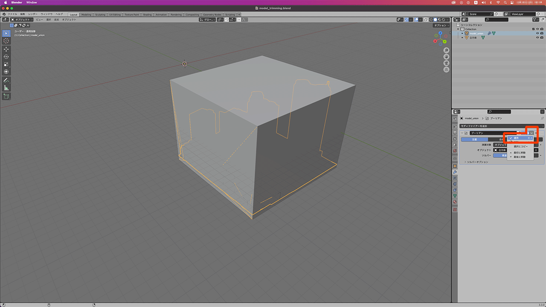The width and height of the screenshot is (546, 307).
Task: Select the Select Box tool
Action: point(6,33)
